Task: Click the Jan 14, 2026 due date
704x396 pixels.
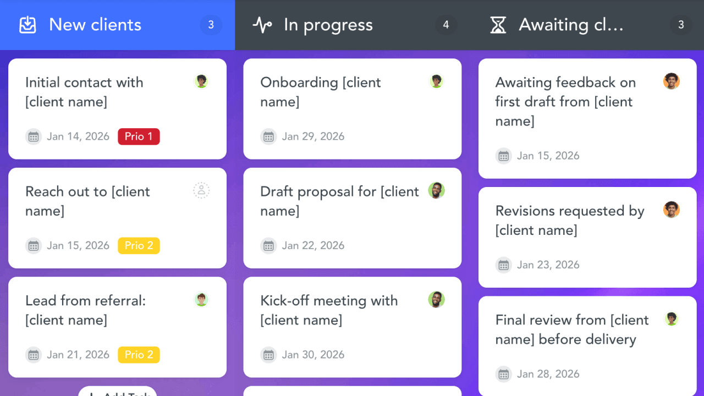Action: coord(78,136)
